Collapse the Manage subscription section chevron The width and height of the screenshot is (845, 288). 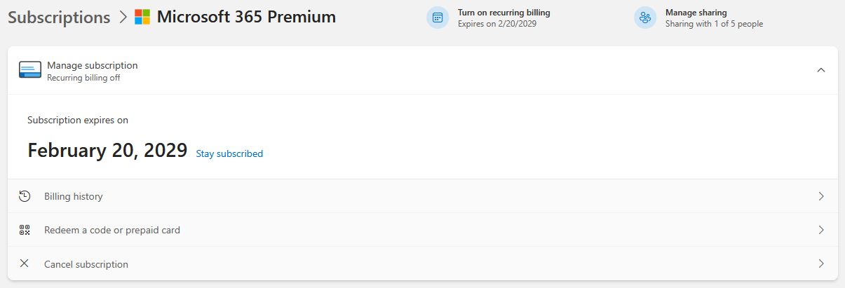coord(821,70)
